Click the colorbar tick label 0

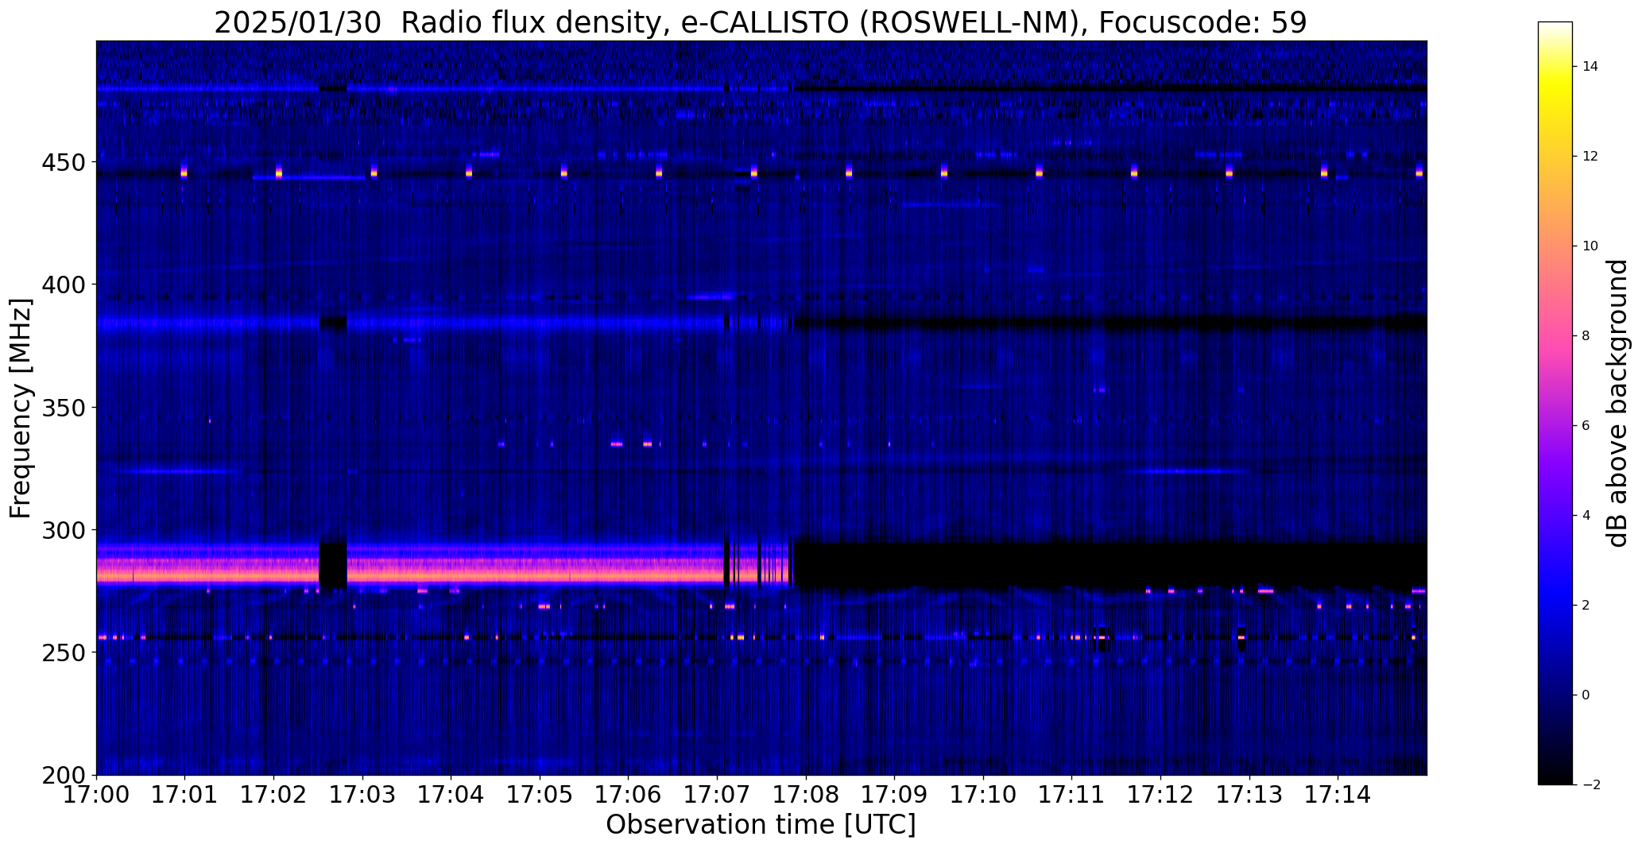pos(1586,695)
